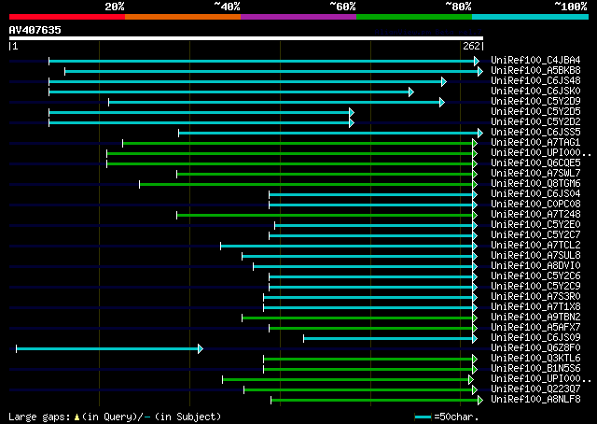This screenshot has height=424, width=597.
Task: Select the UniRef100_C5Y2C9 label
Action: pos(535,287)
